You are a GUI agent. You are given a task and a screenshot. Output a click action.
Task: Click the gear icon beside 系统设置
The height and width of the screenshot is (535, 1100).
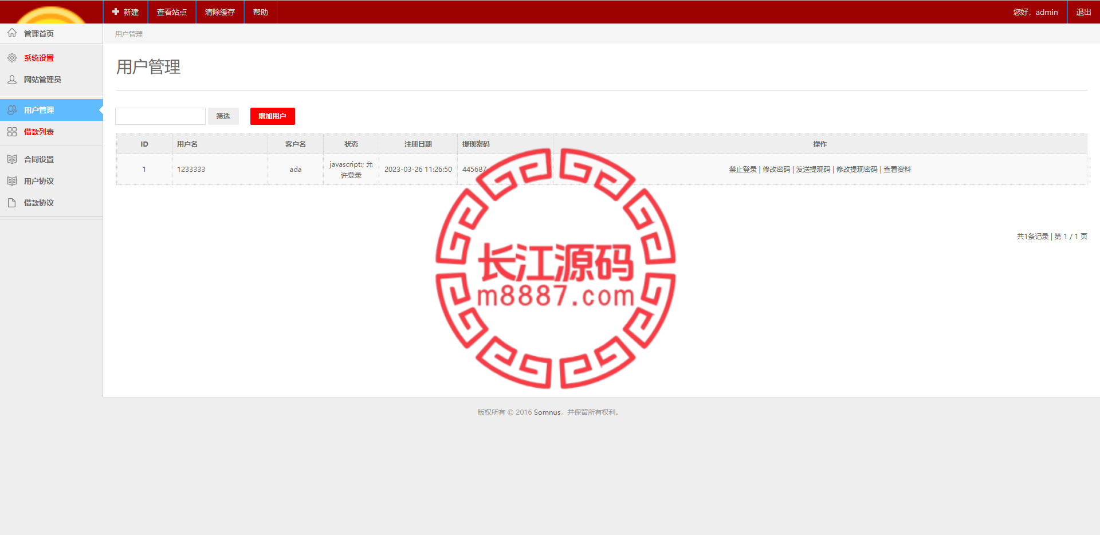click(12, 58)
